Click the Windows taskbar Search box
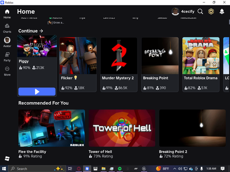Viewport: 230px width, 172px height. pyautogui.click(x=37, y=169)
